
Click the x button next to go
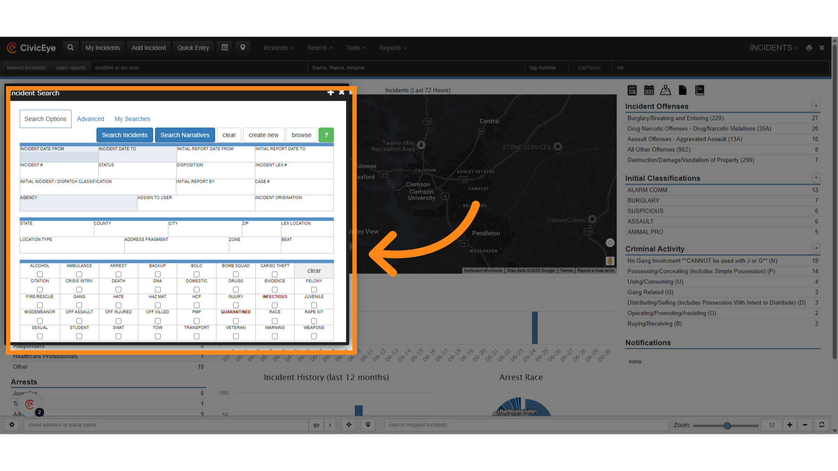[330, 425]
